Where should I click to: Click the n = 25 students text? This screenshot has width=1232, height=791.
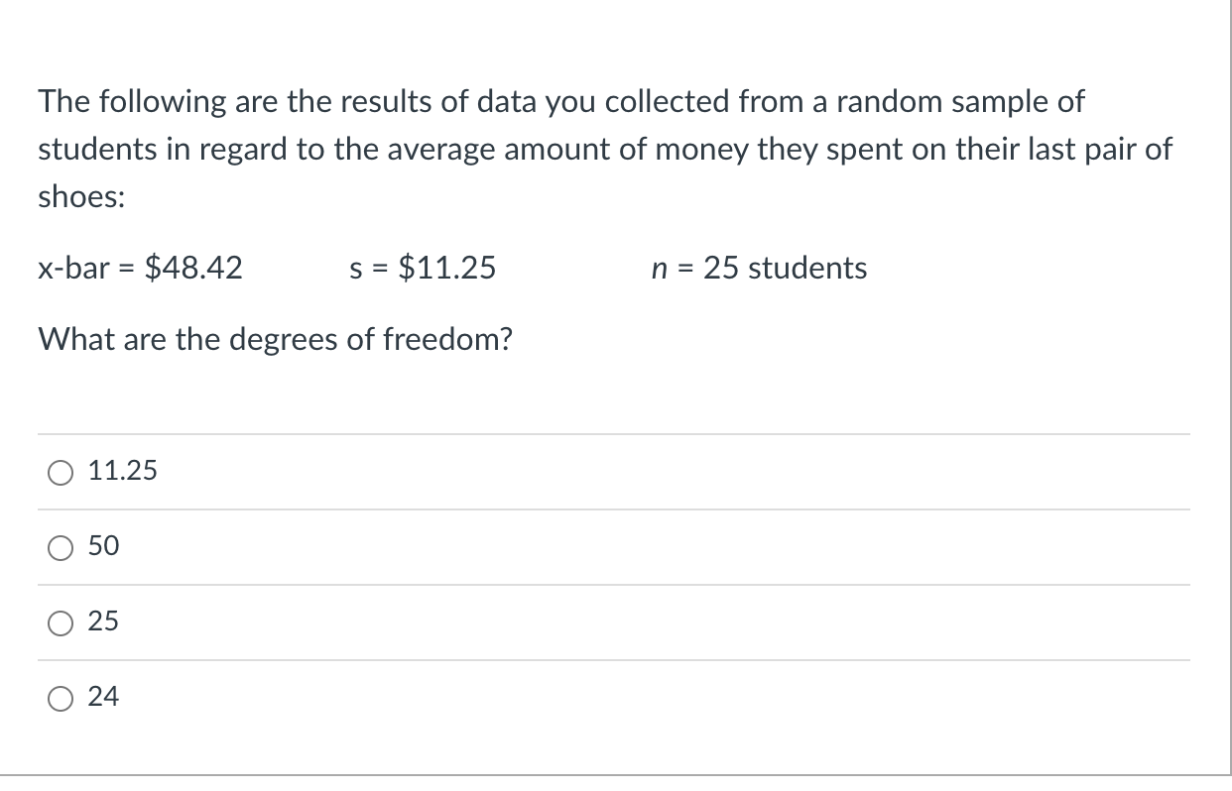[x=760, y=268]
